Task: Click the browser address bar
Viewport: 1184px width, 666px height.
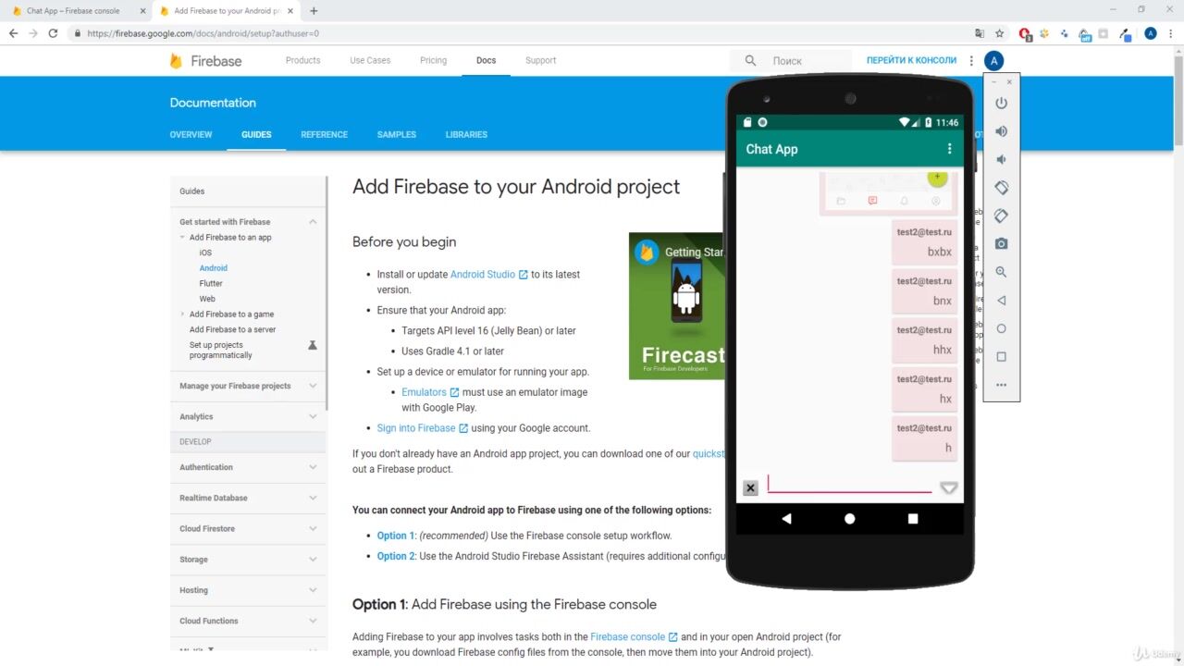Action: coord(518,33)
